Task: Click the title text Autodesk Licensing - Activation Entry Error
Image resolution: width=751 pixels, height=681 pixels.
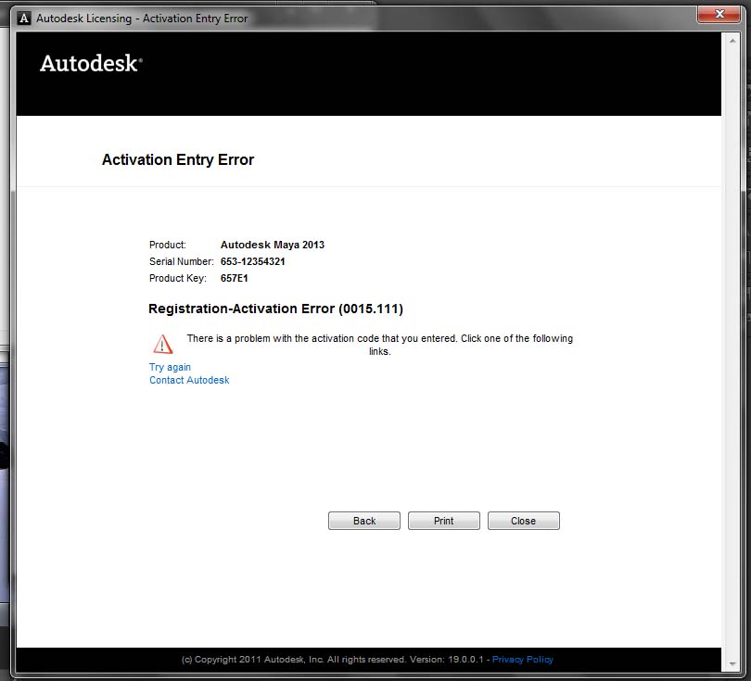Action: (x=142, y=19)
